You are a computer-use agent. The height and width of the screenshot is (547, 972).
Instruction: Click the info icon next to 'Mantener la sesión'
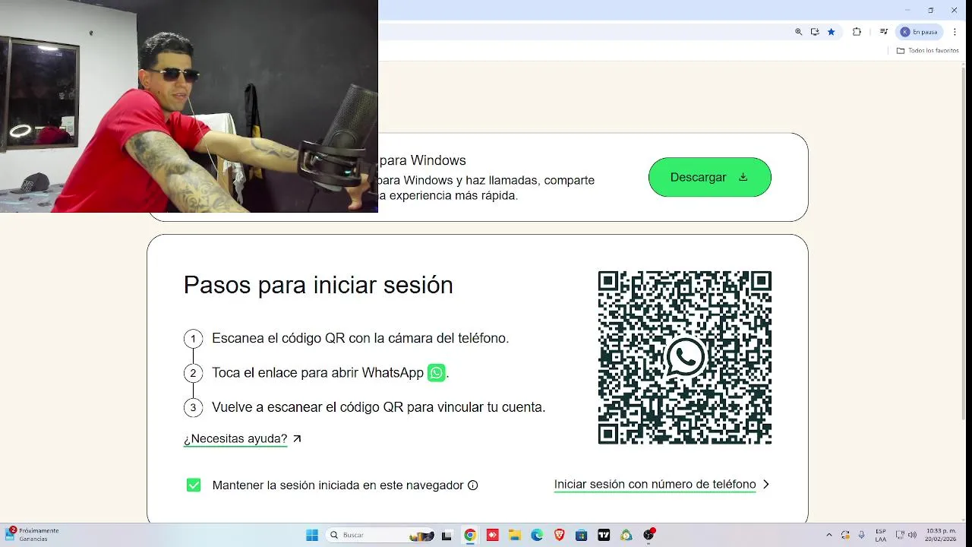tap(473, 485)
